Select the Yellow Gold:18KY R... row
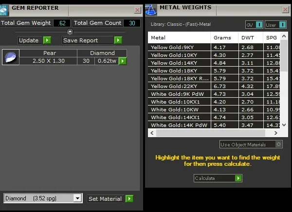The width and height of the screenshot is (292, 212). (x=214, y=78)
